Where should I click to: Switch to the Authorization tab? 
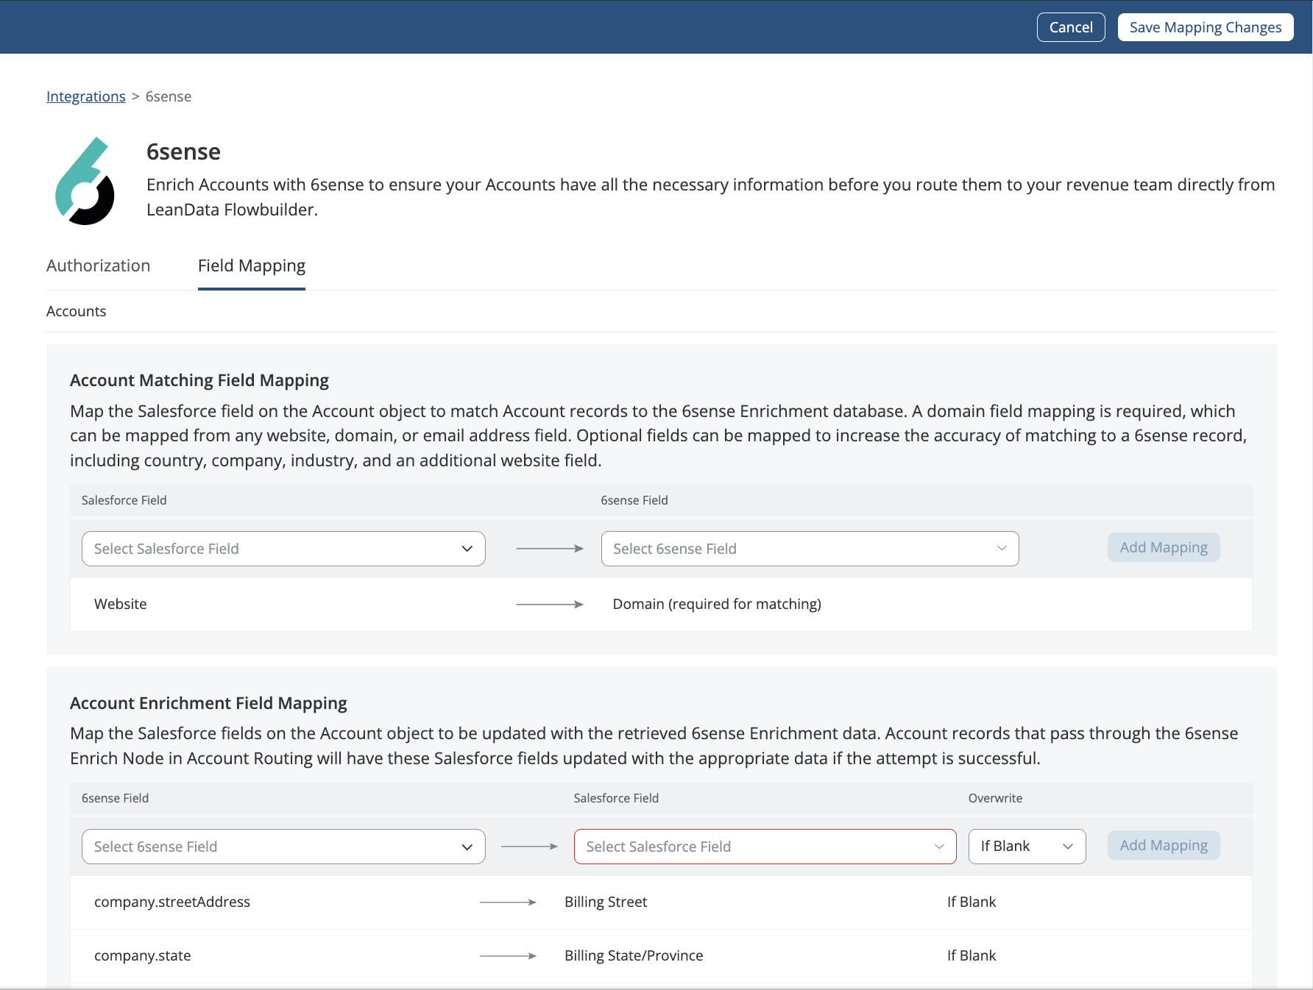pos(98,266)
